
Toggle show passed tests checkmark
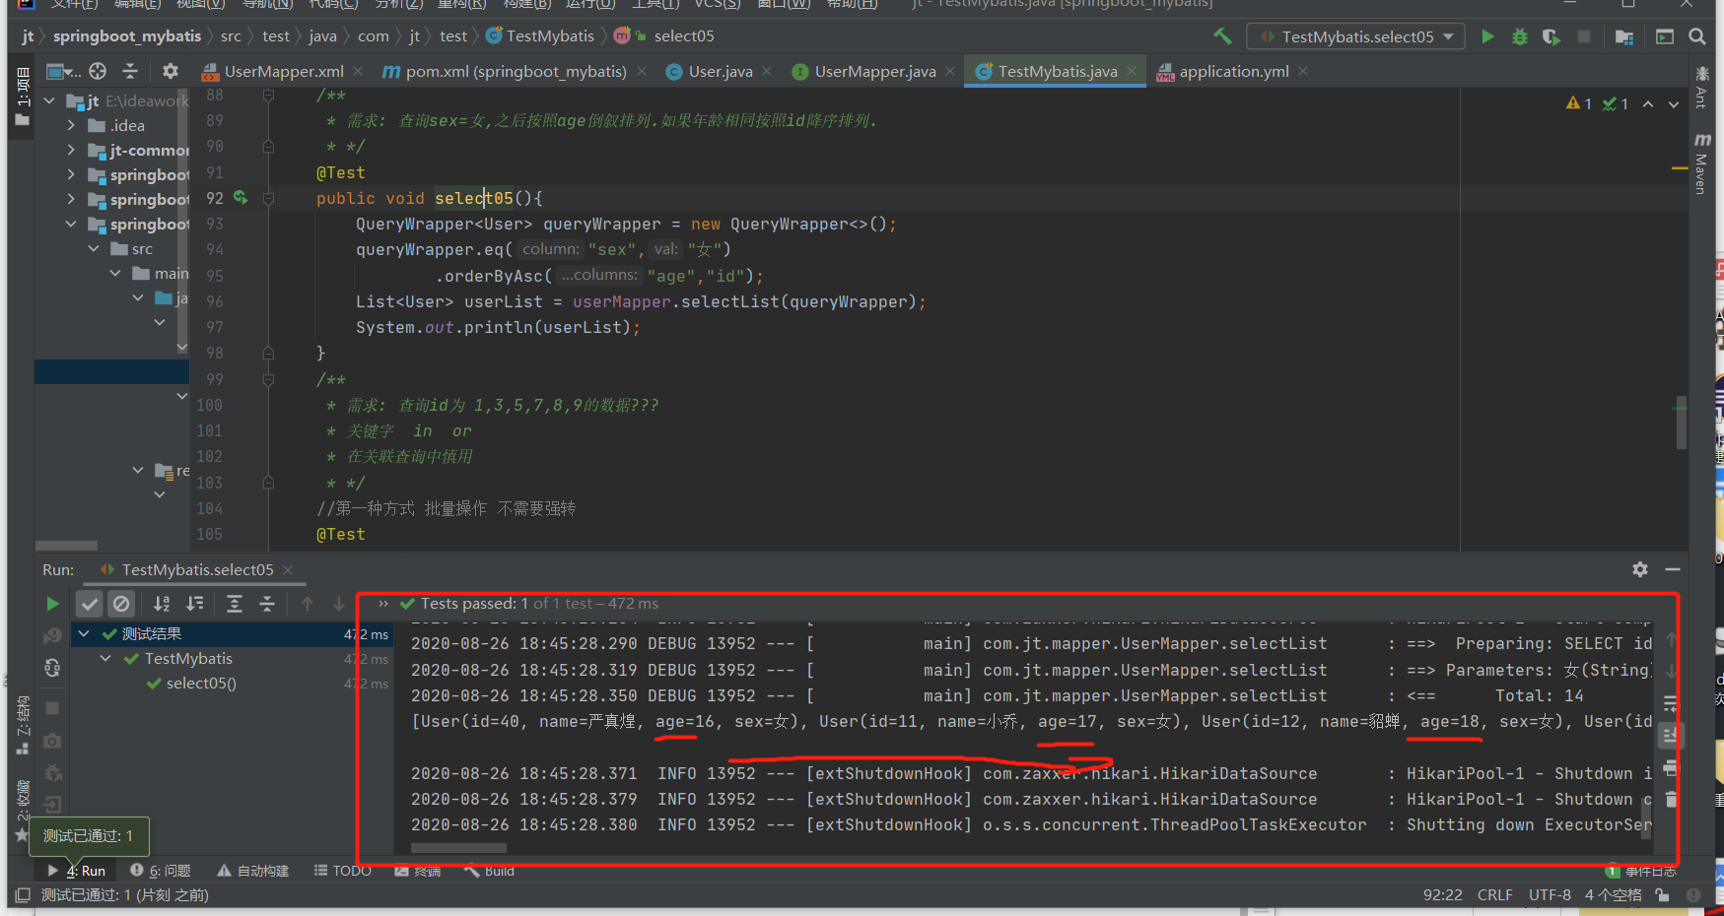[90, 604]
